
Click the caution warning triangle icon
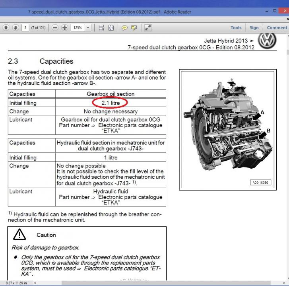coord(19,234)
